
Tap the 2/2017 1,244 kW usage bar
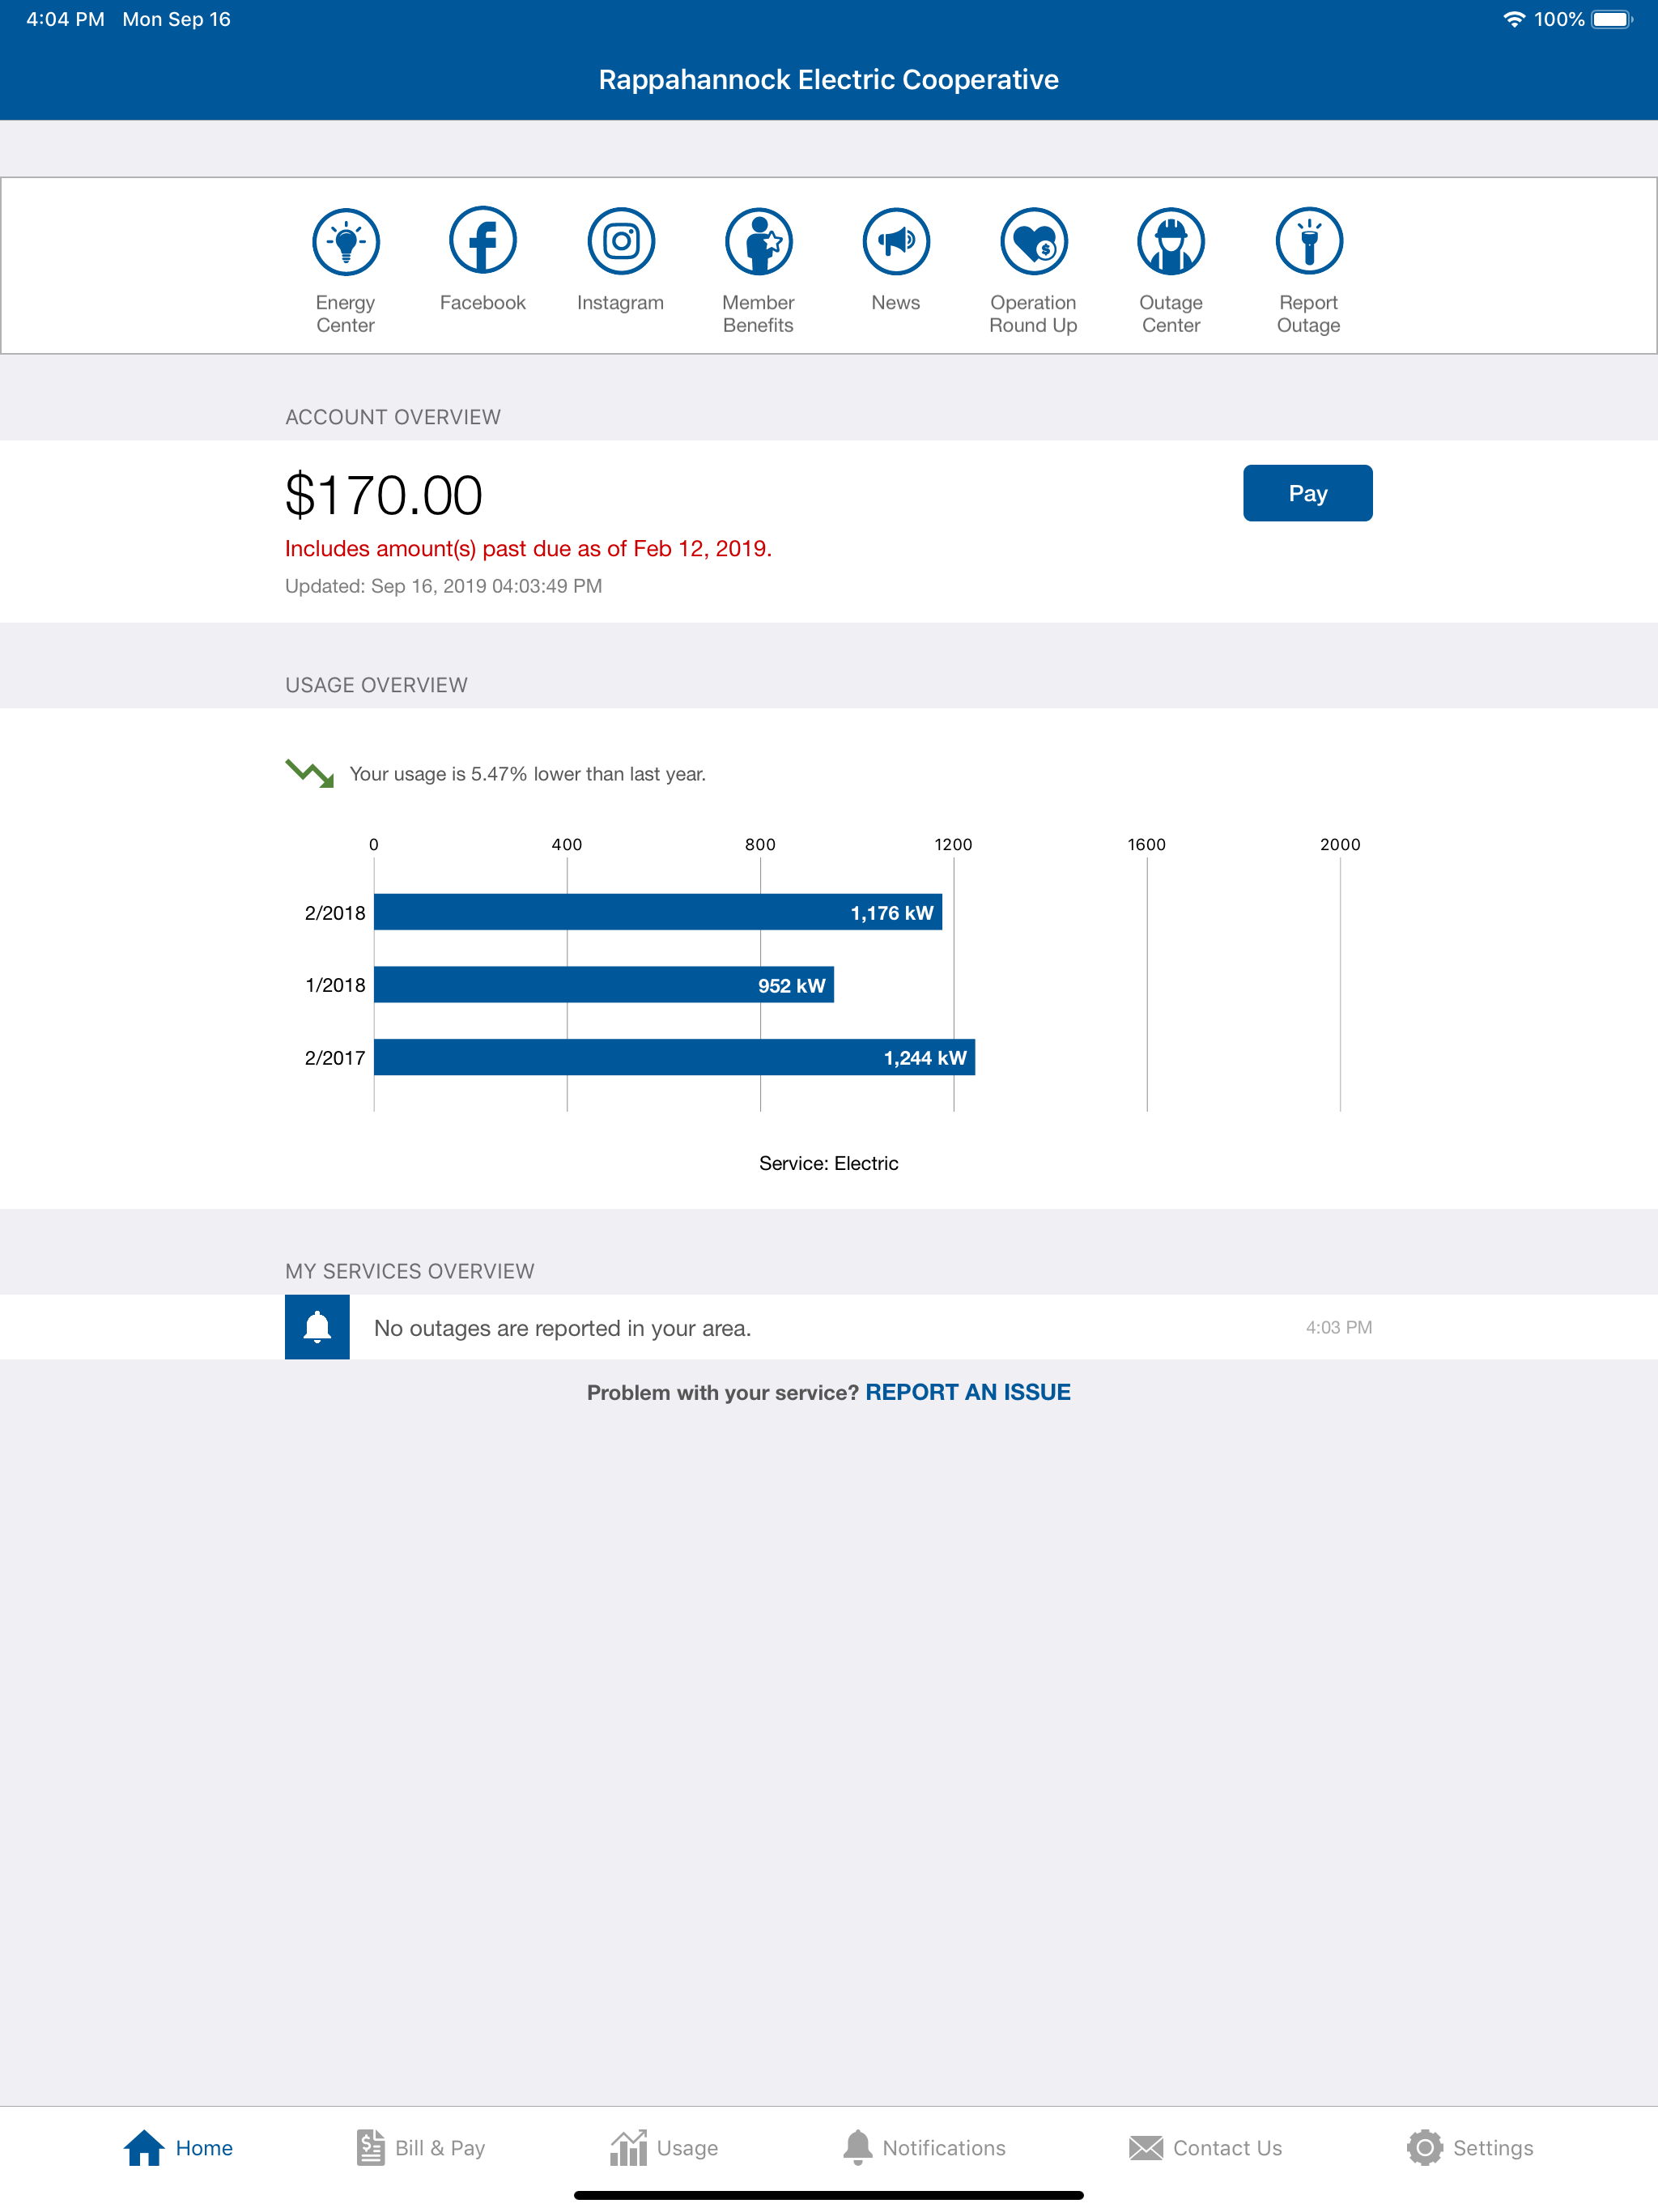[x=673, y=1057]
